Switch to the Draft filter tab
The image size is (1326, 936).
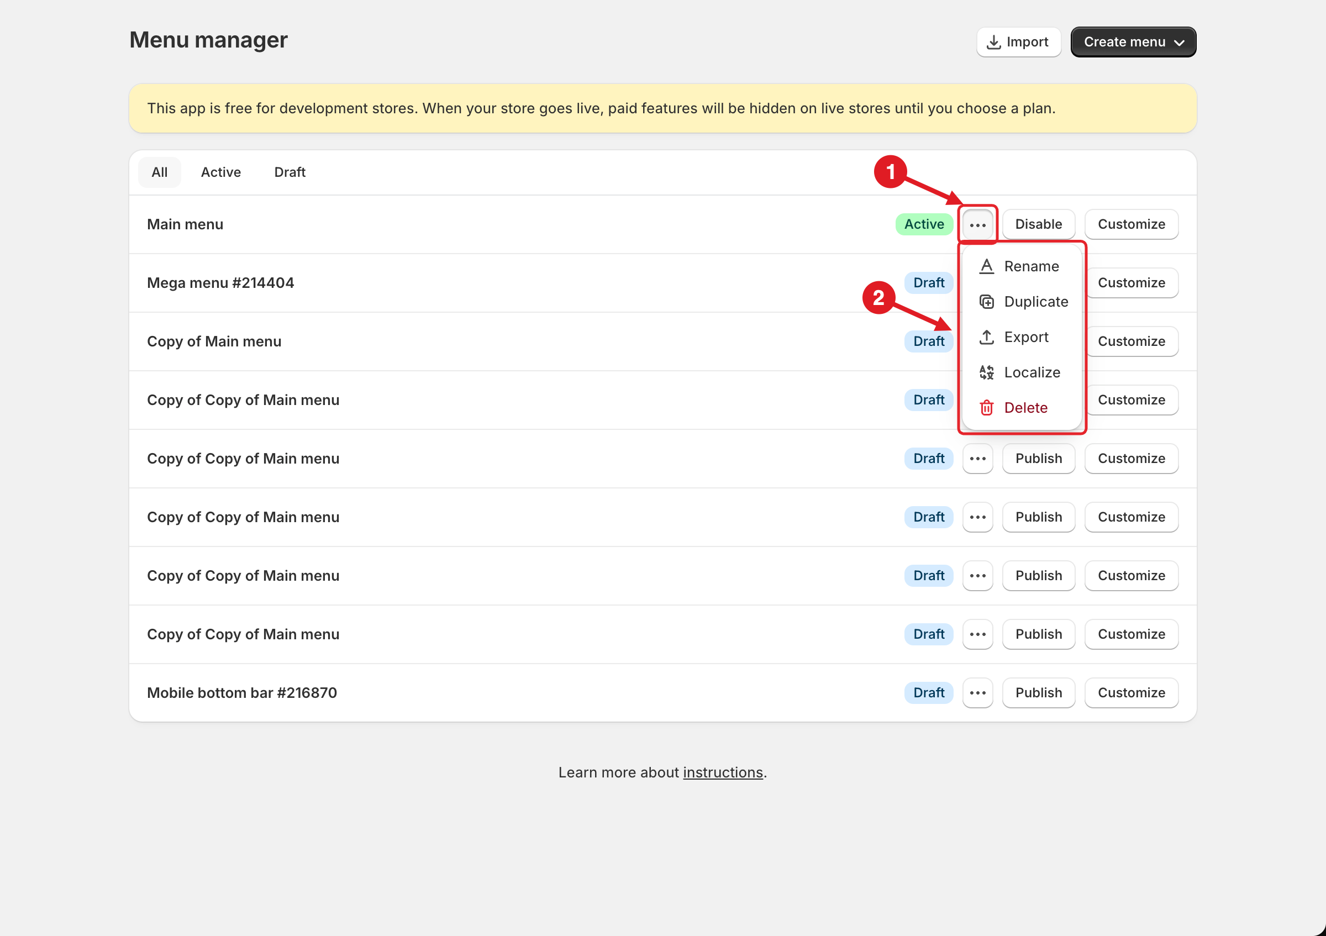(x=290, y=172)
